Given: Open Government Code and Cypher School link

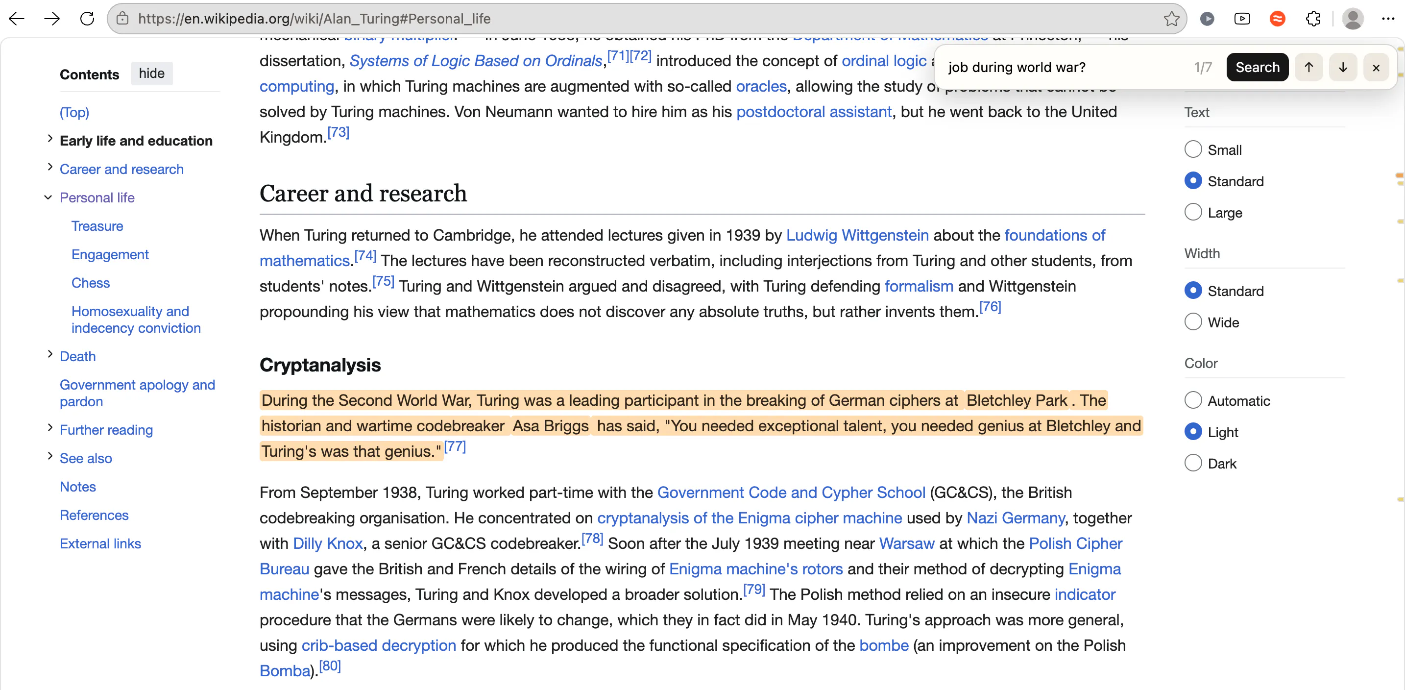Looking at the screenshot, I should (791, 492).
